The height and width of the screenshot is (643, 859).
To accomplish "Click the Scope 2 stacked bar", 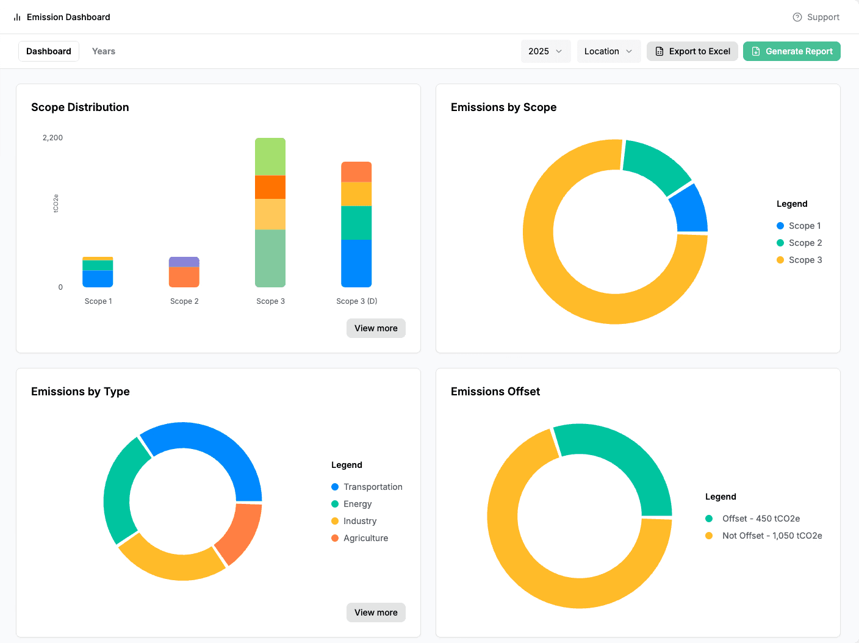I will 184,272.
